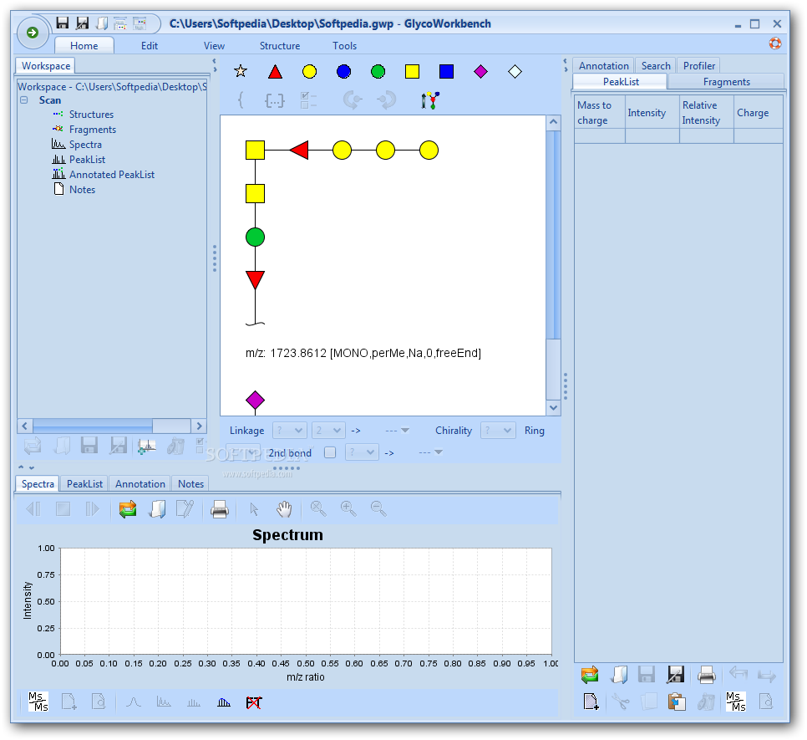
Task: Click the new page icon in PeakList panel
Action: (x=591, y=702)
